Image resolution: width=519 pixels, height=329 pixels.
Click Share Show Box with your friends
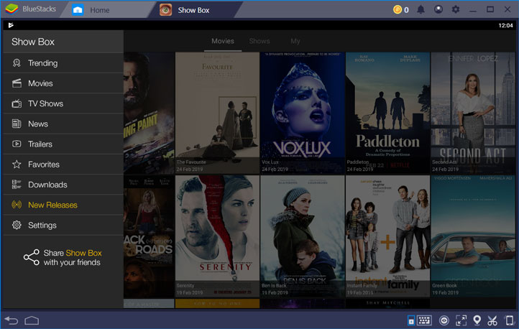coord(63,257)
